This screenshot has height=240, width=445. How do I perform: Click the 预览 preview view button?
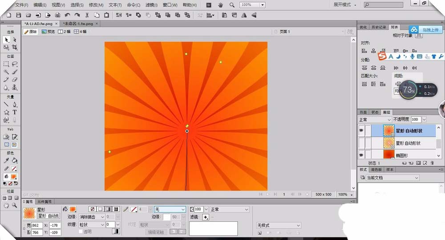click(49, 32)
